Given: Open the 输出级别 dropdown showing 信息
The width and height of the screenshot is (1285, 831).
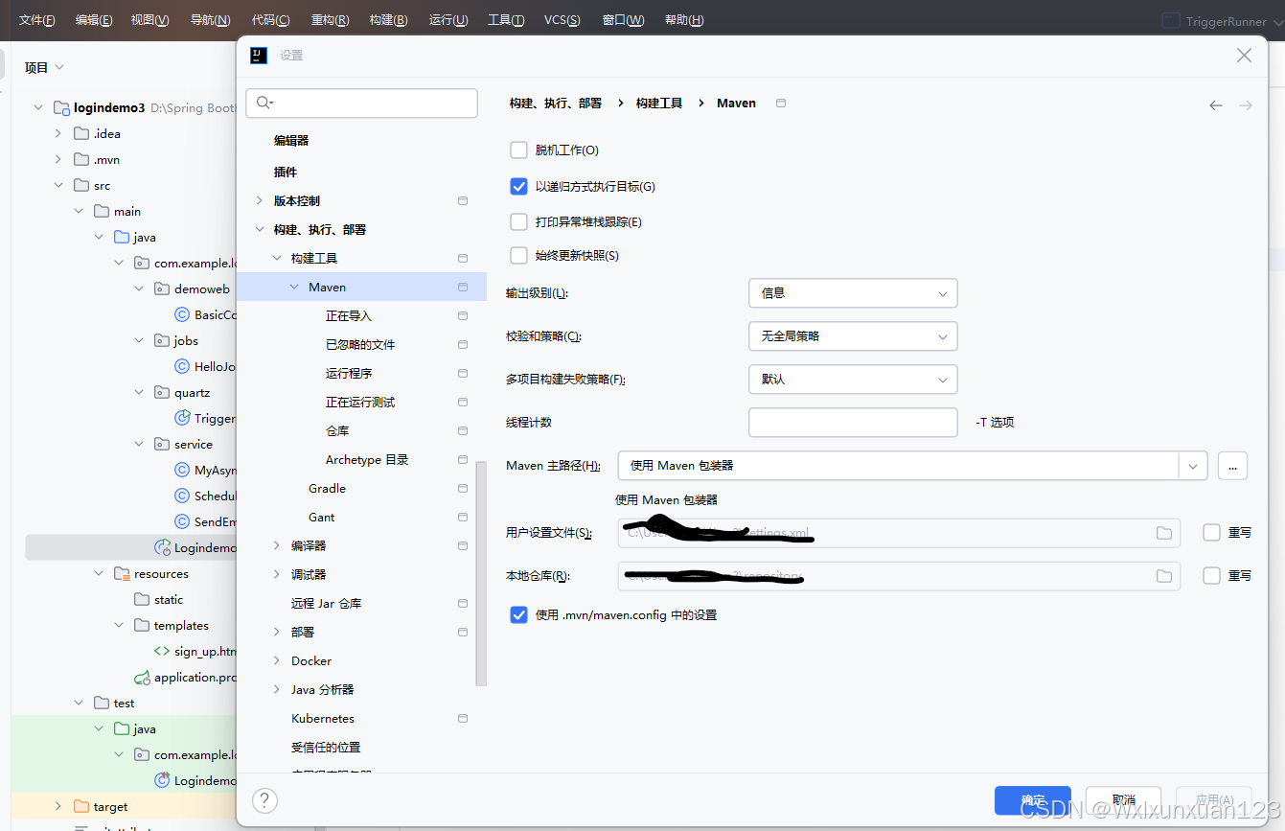Looking at the screenshot, I should coord(853,293).
